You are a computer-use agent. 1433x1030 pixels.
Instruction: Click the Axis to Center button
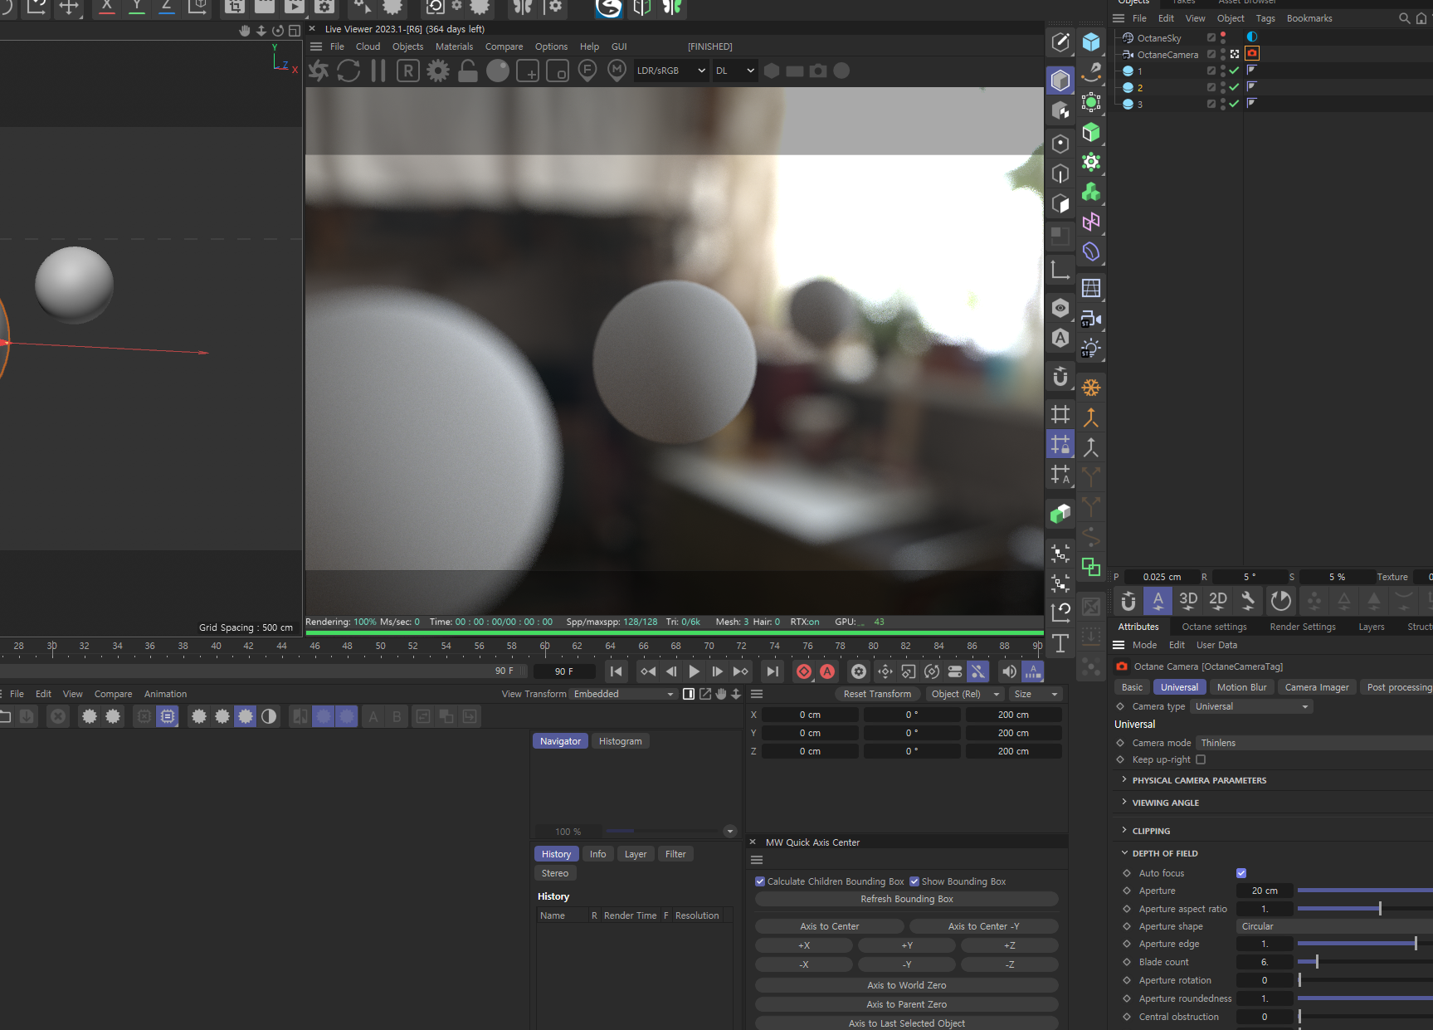click(x=829, y=926)
